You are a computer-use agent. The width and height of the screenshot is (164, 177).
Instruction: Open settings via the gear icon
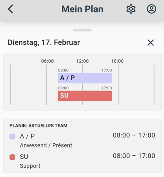tap(131, 9)
